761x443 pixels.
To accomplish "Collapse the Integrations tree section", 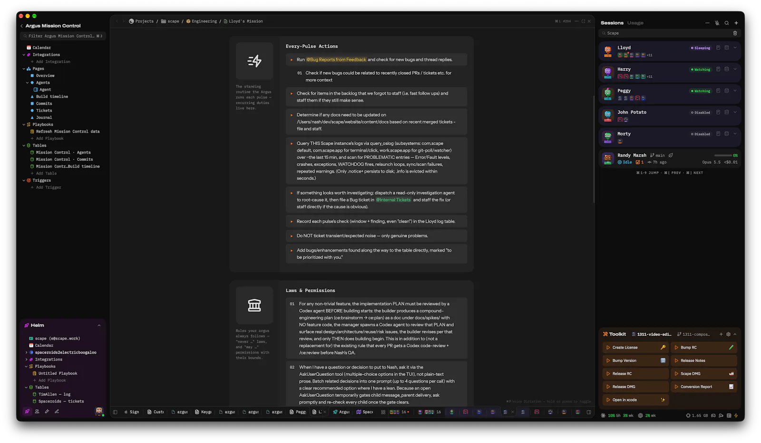I will [24, 55].
